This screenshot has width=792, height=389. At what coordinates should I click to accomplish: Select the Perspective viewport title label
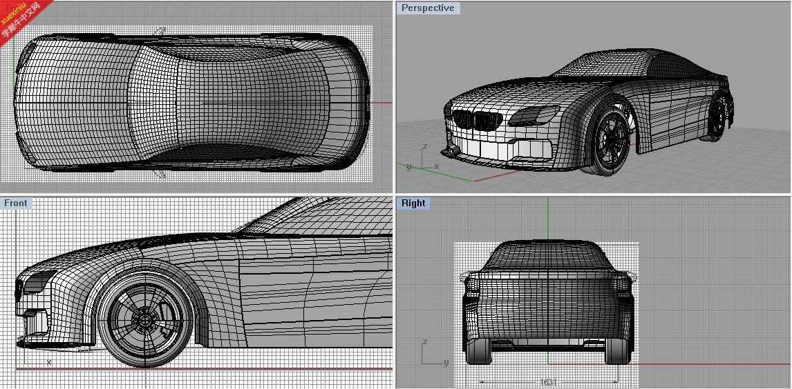(428, 8)
